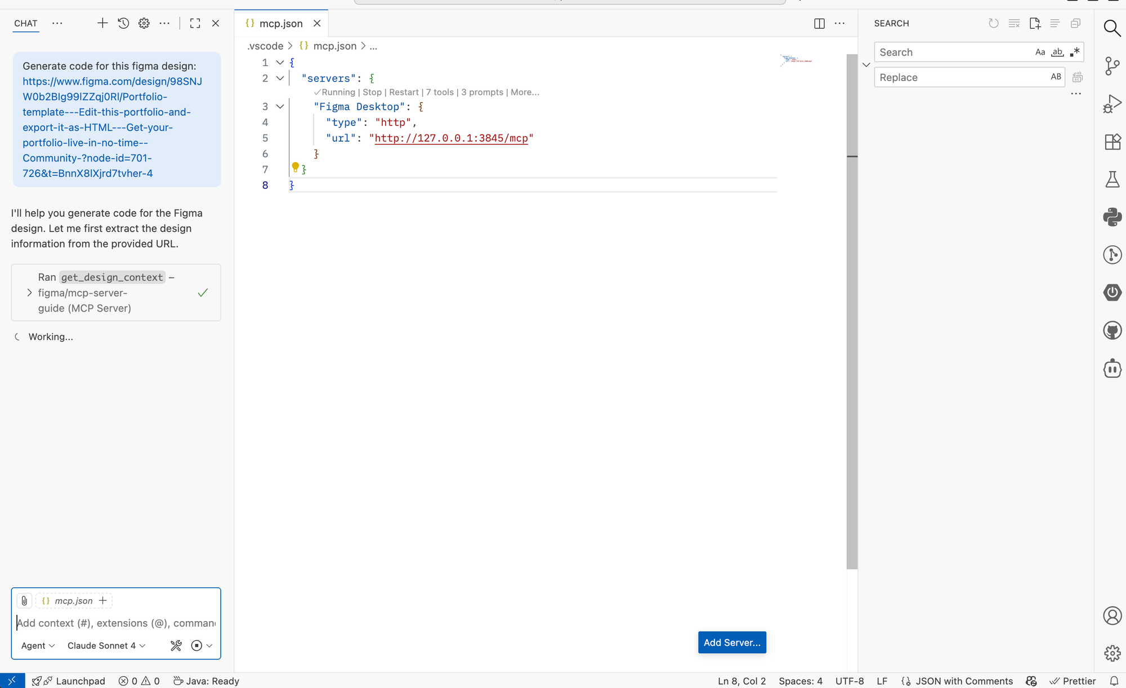Image resolution: width=1126 pixels, height=688 pixels.
Task: Click the Restart link above Figma Desktop
Action: coord(404,92)
